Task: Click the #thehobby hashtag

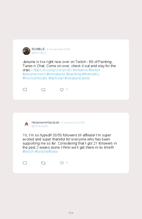Action: 91,74
